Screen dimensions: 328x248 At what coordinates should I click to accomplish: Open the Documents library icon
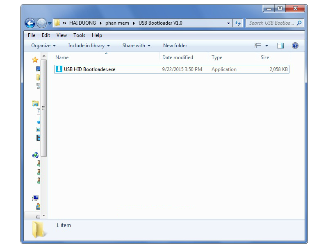pyautogui.click(x=39, y=112)
